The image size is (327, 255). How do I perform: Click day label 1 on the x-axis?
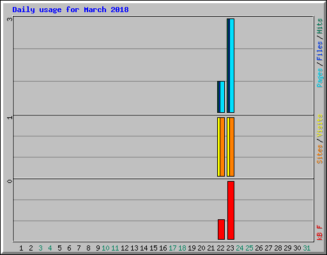coord(21,248)
